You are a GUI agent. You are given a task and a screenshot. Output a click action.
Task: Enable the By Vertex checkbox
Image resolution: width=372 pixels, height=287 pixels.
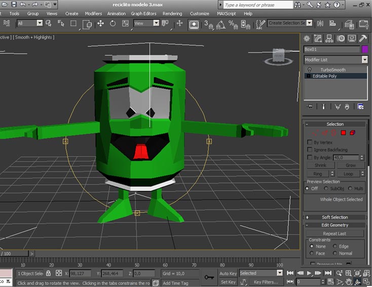310,143
